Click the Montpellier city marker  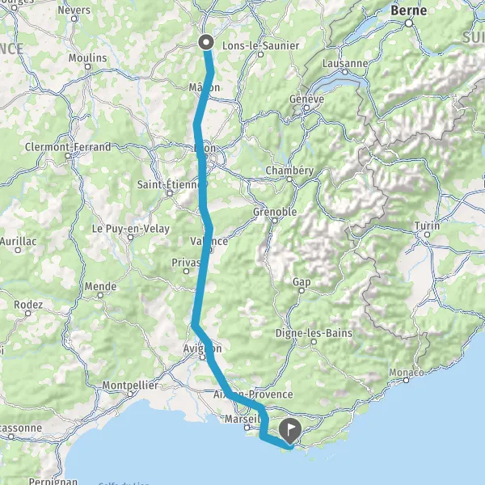tap(130, 394)
